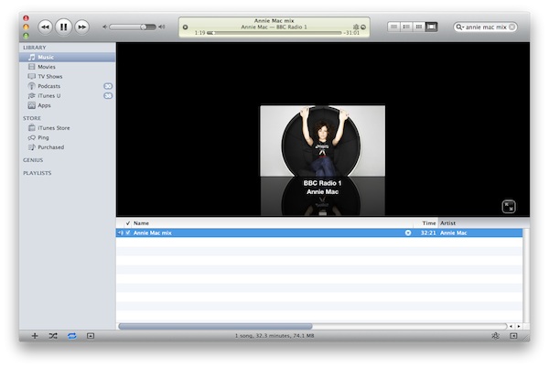Click the arrow icon at right of now-playing display
549x368 pixels.
tap(363, 27)
